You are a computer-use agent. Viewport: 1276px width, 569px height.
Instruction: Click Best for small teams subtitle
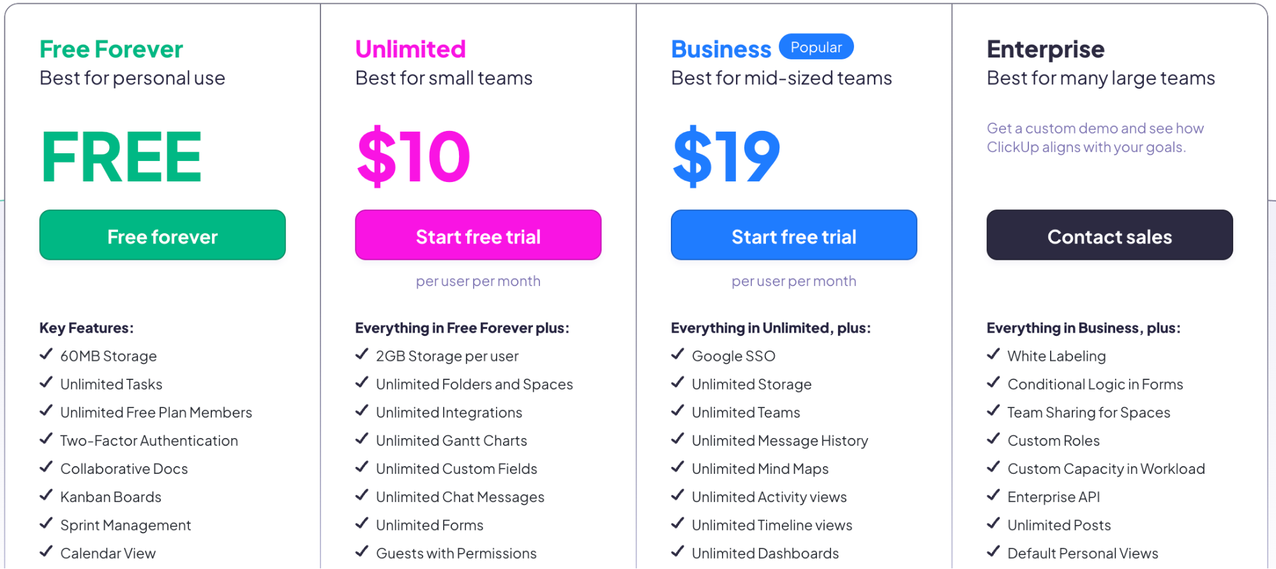(x=444, y=77)
